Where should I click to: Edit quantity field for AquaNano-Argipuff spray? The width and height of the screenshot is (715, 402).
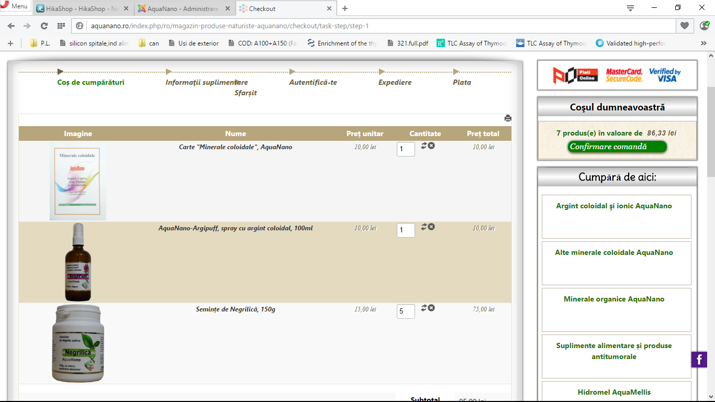point(406,230)
